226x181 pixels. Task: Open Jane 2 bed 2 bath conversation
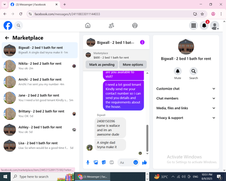tap(40, 98)
